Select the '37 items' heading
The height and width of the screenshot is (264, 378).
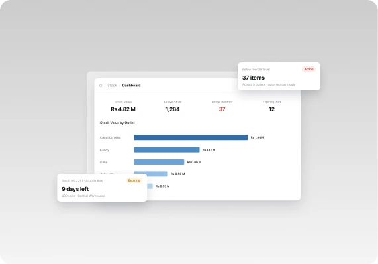(x=254, y=78)
